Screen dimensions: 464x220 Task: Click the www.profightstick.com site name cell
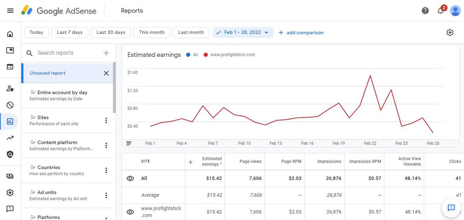(x=161, y=212)
